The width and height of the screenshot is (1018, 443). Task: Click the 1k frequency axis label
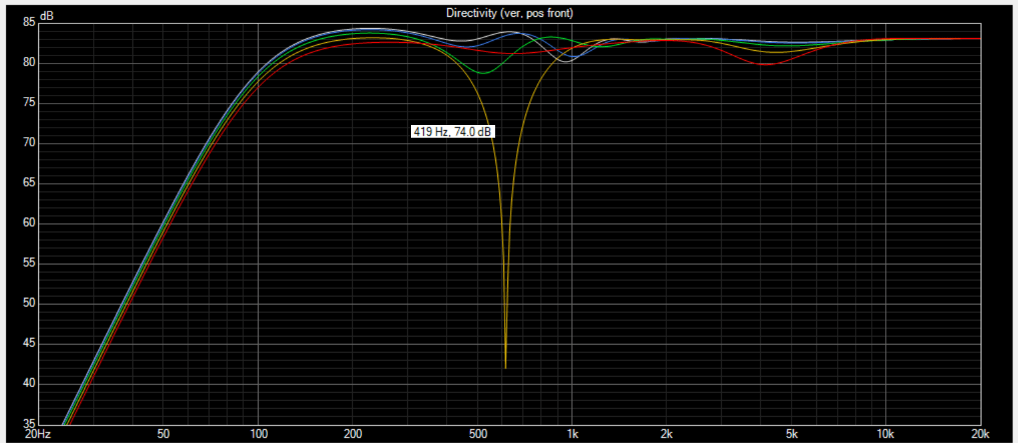(x=572, y=434)
